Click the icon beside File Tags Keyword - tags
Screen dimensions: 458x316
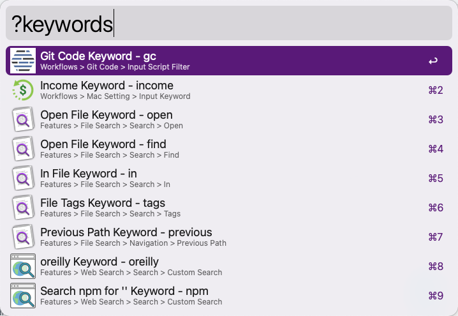pos(23,207)
